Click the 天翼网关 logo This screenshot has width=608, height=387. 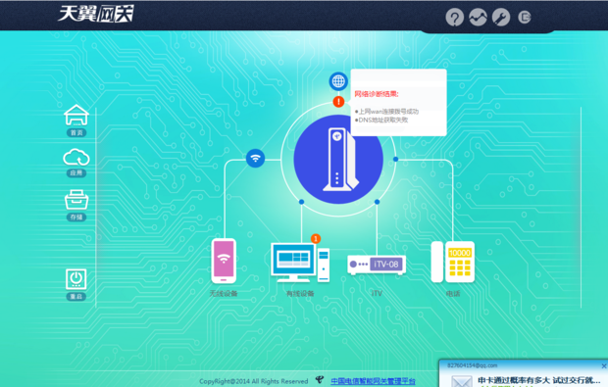pyautogui.click(x=96, y=14)
